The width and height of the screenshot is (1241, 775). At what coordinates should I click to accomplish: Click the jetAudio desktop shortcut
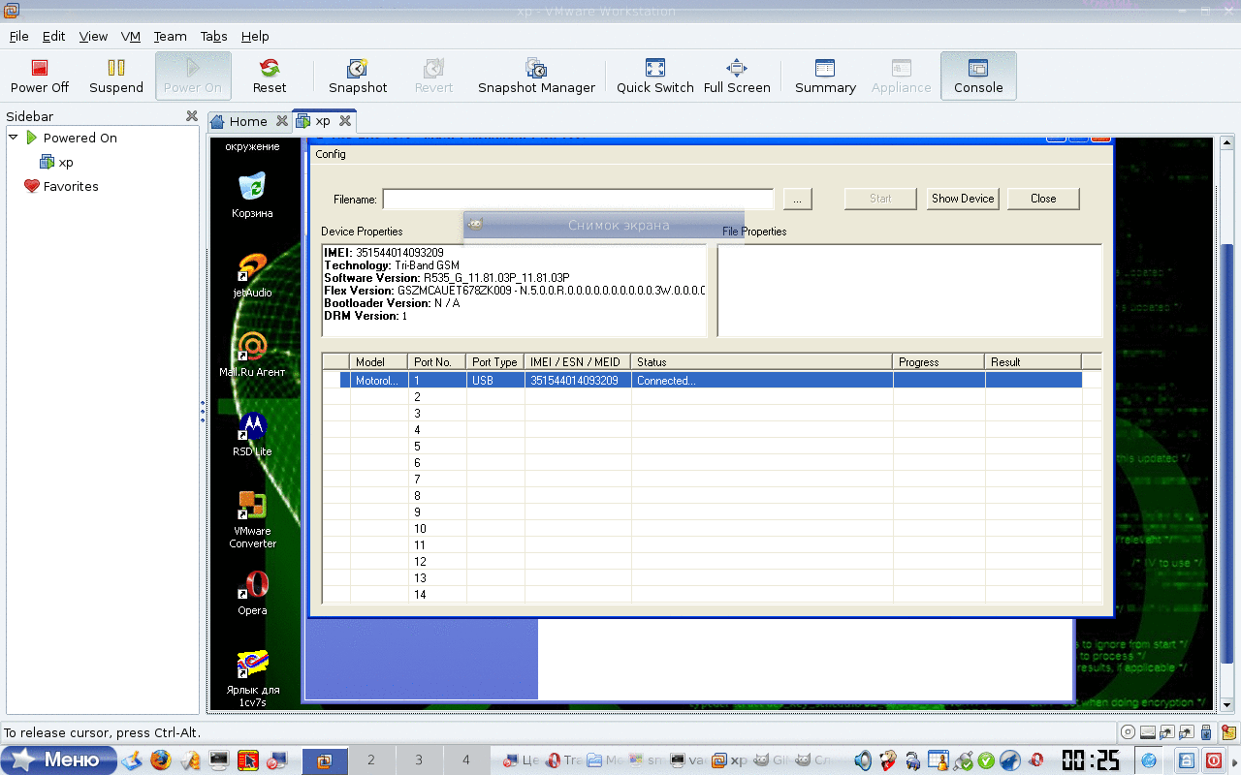coord(252,274)
